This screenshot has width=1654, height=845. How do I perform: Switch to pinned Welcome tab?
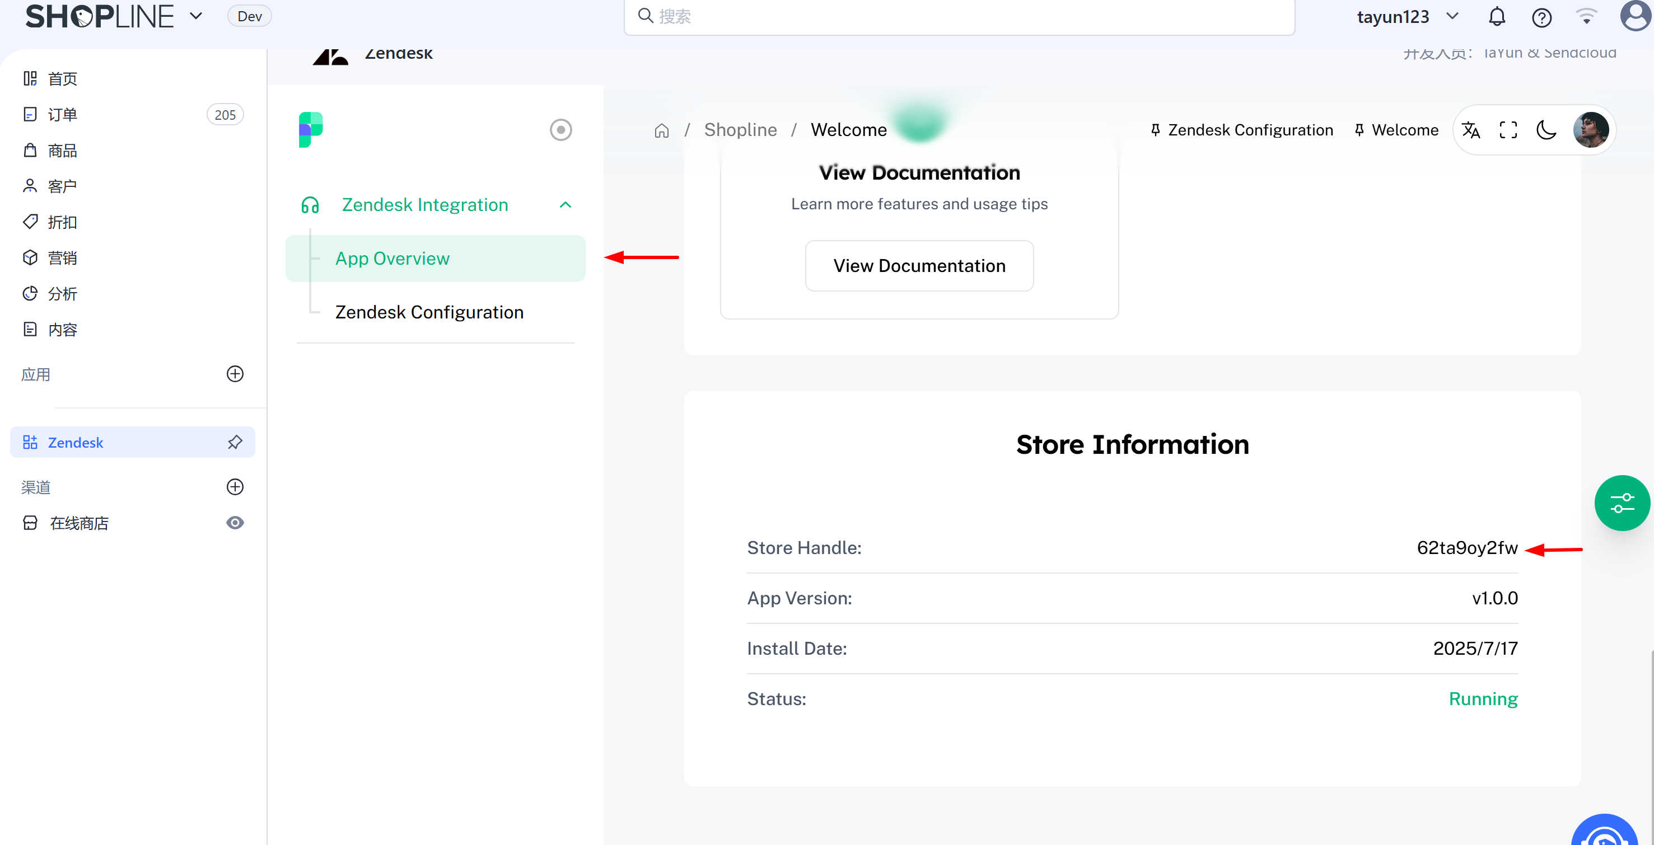coord(1396,130)
